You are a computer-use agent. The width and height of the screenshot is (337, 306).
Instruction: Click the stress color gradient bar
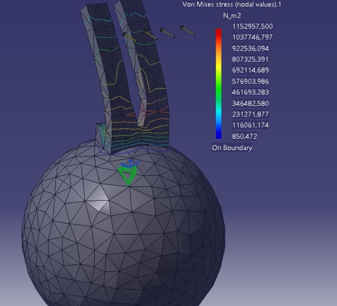pos(218,84)
